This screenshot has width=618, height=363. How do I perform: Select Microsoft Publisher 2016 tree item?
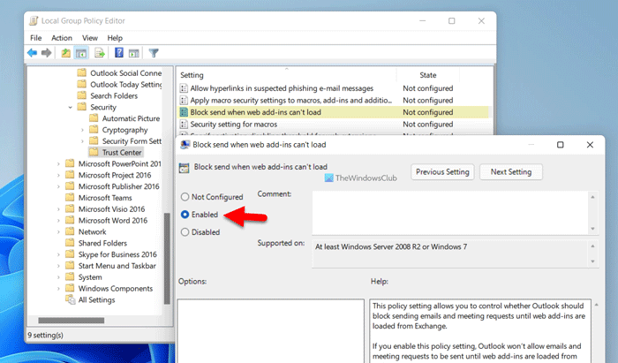[118, 186]
